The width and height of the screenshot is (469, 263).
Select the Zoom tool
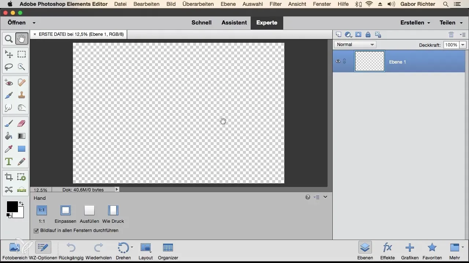pyautogui.click(x=9, y=38)
